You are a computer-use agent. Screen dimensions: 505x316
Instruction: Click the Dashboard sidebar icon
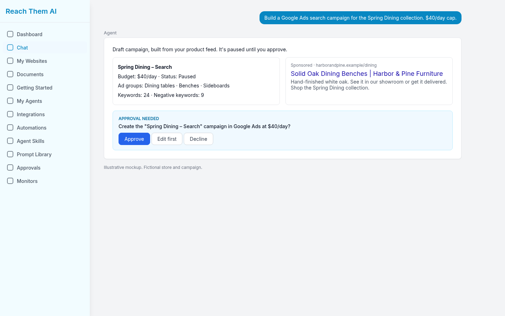(x=10, y=34)
